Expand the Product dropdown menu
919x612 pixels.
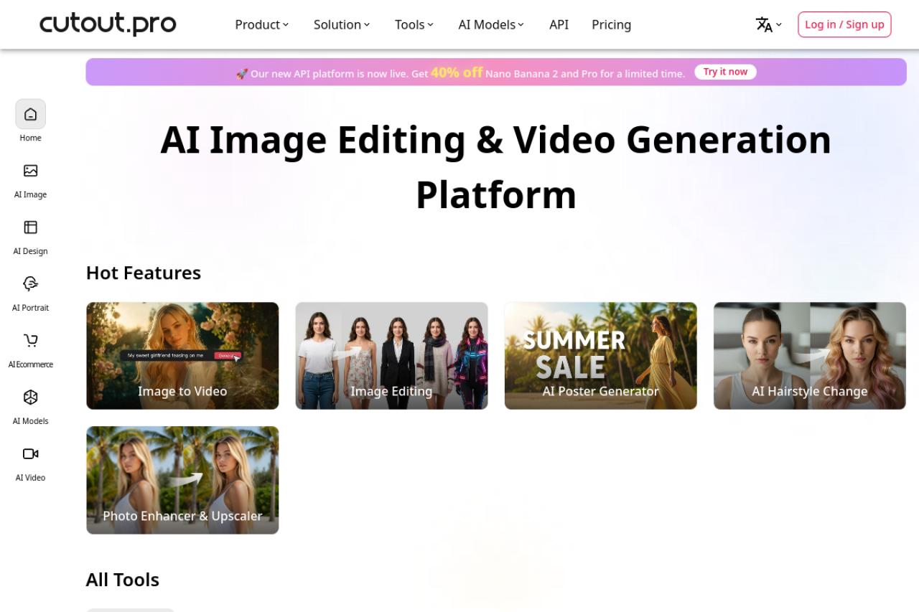tap(261, 25)
